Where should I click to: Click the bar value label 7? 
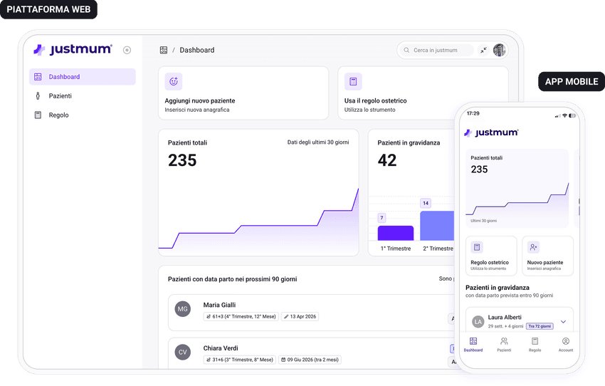click(x=382, y=218)
